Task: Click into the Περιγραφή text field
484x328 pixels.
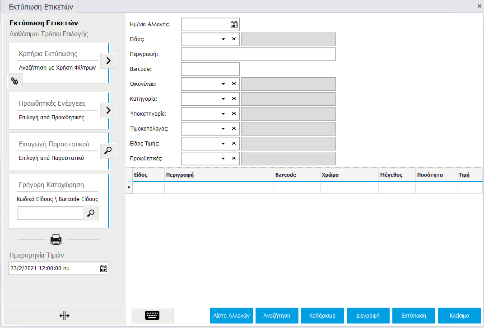Action: point(258,54)
